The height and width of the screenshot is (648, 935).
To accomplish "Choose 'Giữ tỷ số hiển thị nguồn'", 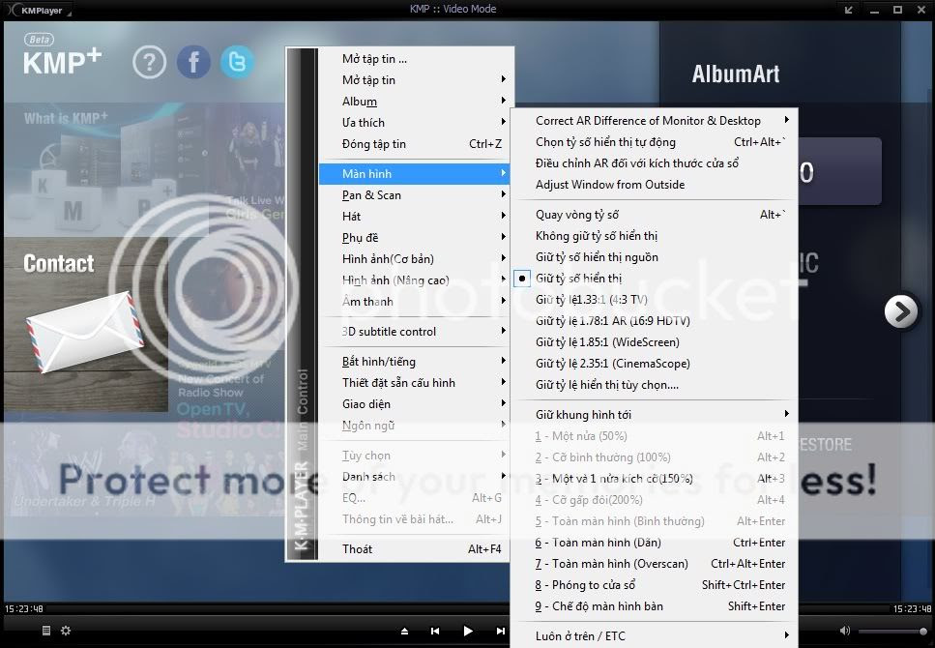I will click(656, 257).
